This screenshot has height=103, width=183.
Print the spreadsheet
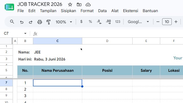pos(40,22)
